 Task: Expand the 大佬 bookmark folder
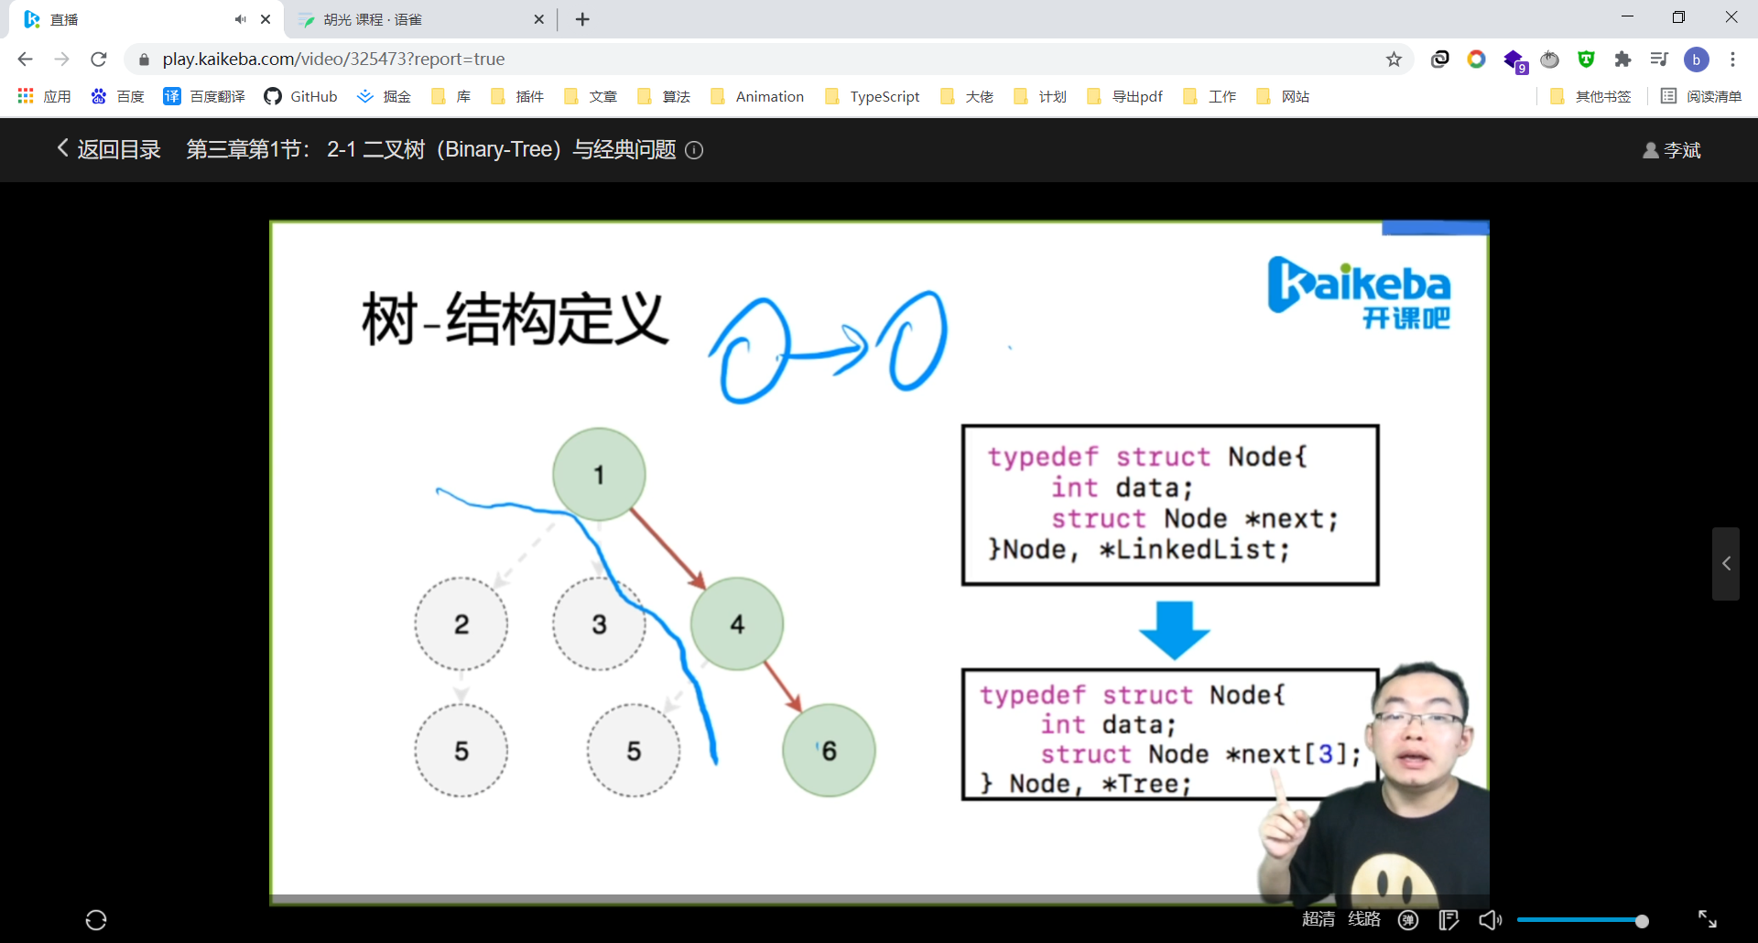tap(967, 96)
